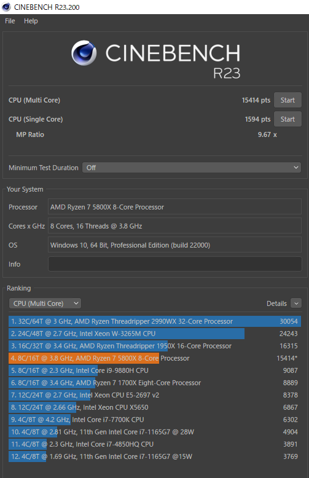Select the highlighted Ryzen 7 5800X ranking row
The image size is (309, 478).
pyautogui.click(x=155, y=358)
